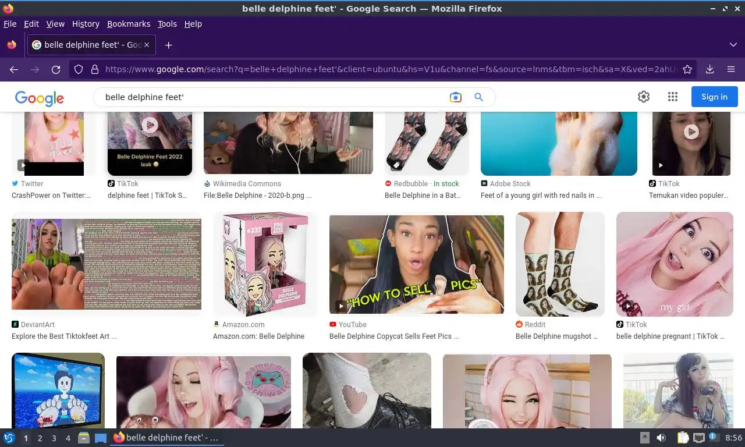Open the DeviantArt Tiktokfeet Art result
This screenshot has width=745, height=447.
point(64,336)
